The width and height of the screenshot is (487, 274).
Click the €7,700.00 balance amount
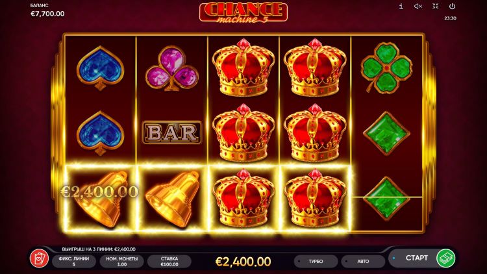click(x=47, y=14)
